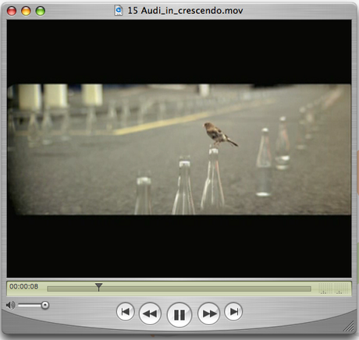Viewport: 359px width, 340px height.
Task: Click the 00:00:08 time display
Action: point(24,286)
